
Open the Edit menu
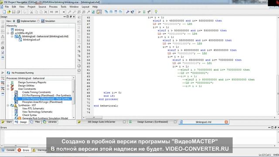click(x=14, y=7)
